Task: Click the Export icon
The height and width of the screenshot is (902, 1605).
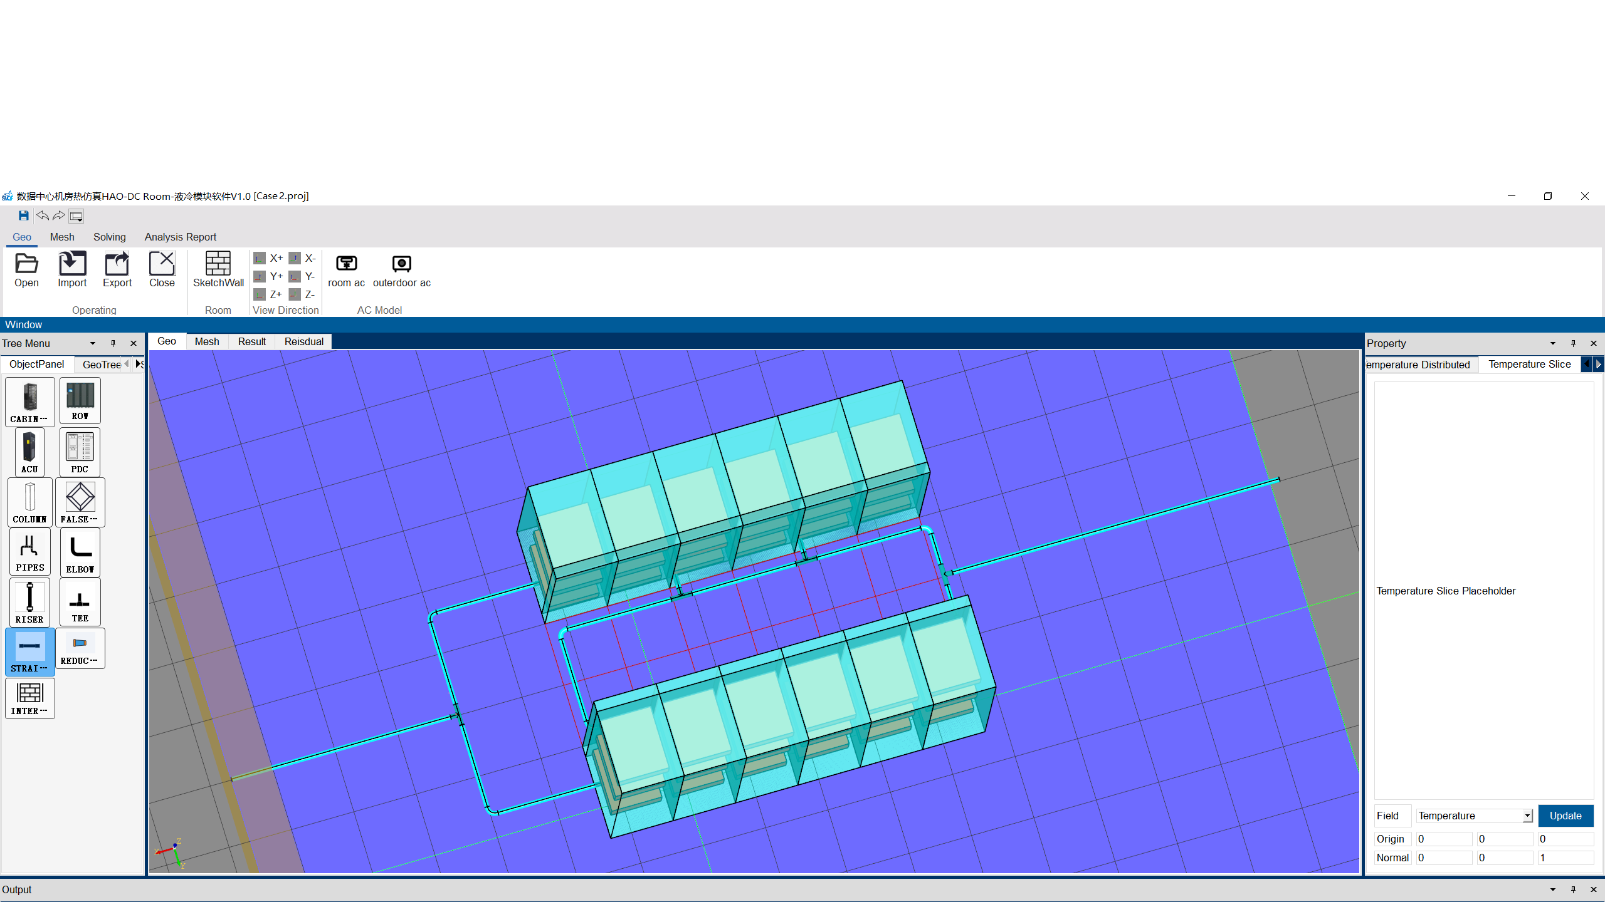Action: [117, 270]
